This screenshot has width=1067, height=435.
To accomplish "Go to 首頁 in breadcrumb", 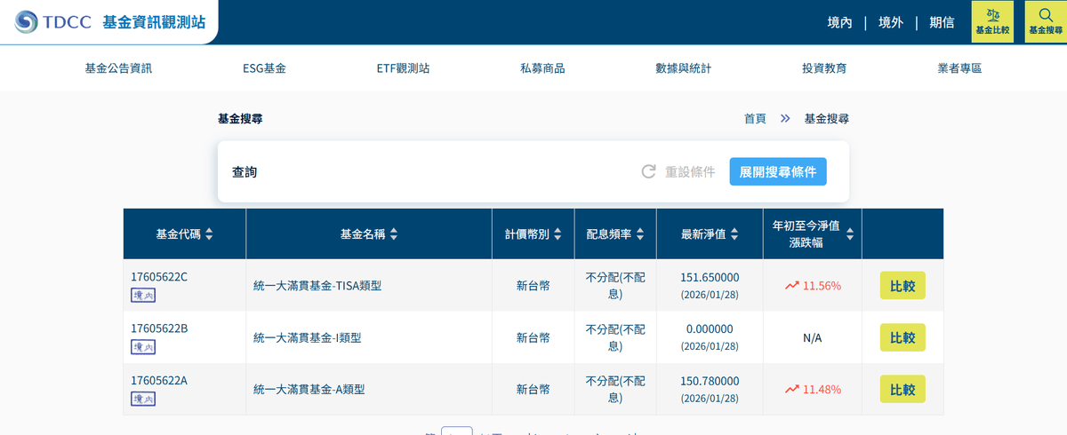I will click(x=755, y=118).
